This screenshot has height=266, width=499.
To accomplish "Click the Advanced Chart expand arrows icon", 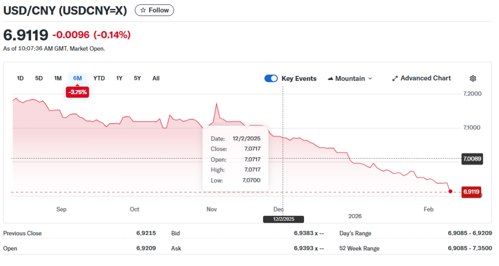I will 395,78.
